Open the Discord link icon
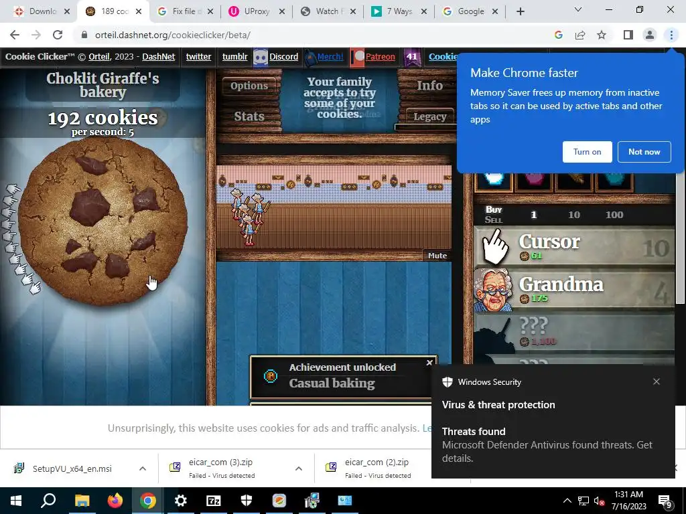The width and height of the screenshot is (686, 514). pos(261,58)
